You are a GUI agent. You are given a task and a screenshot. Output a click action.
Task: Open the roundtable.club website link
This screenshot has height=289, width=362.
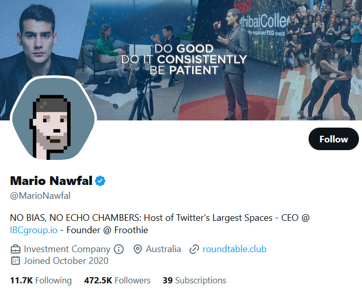pos(234,250)
